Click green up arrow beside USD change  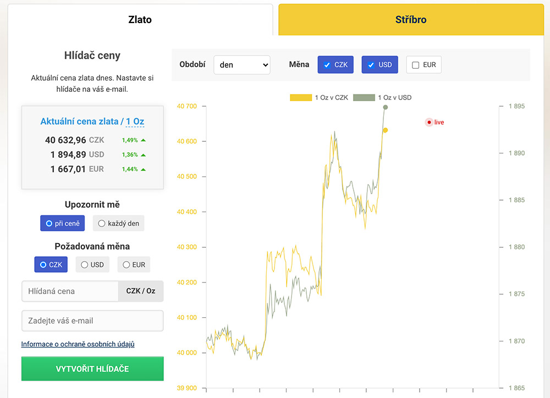point(143,155)
